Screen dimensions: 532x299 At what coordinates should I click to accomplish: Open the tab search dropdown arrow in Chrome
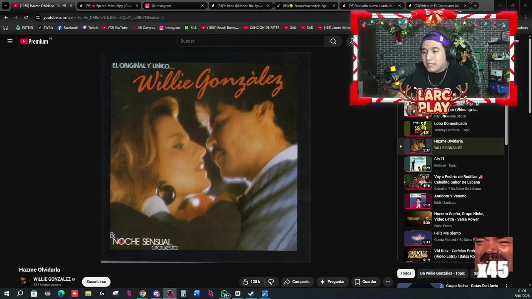[x=5, y=6]
